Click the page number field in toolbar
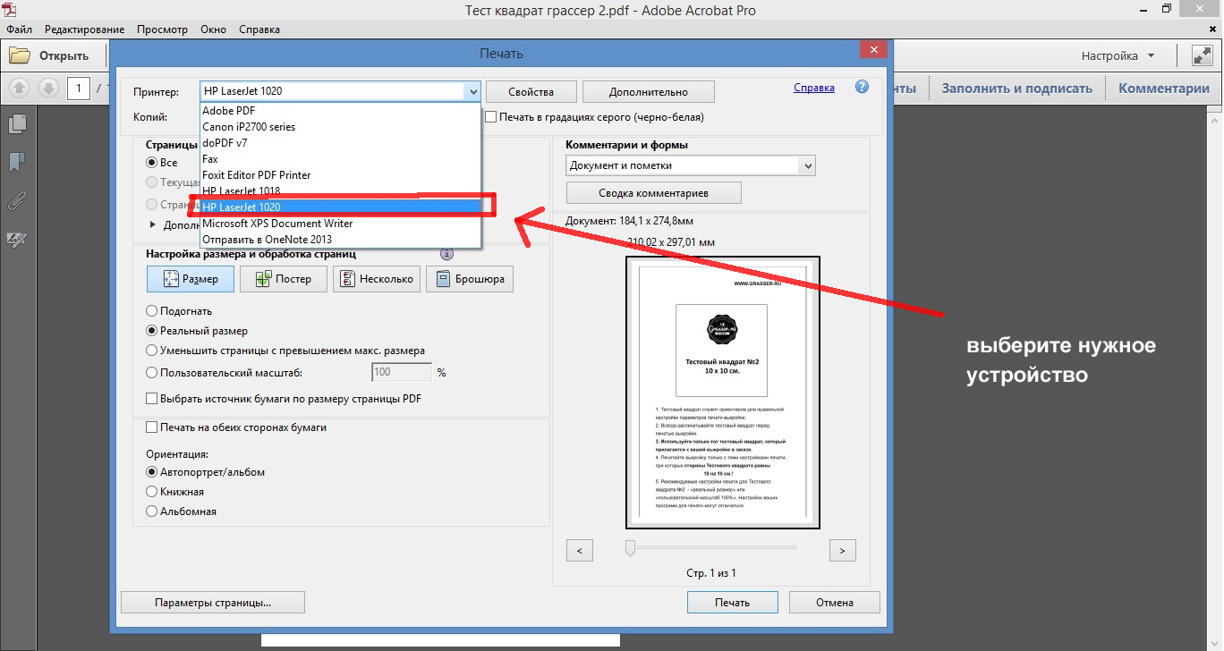 click(79, 88)
